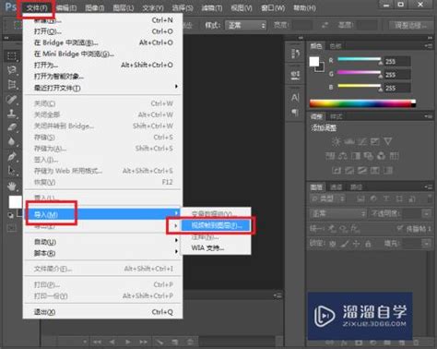Play the timeline animation
The image size is (437, 349).
[128, 342]
